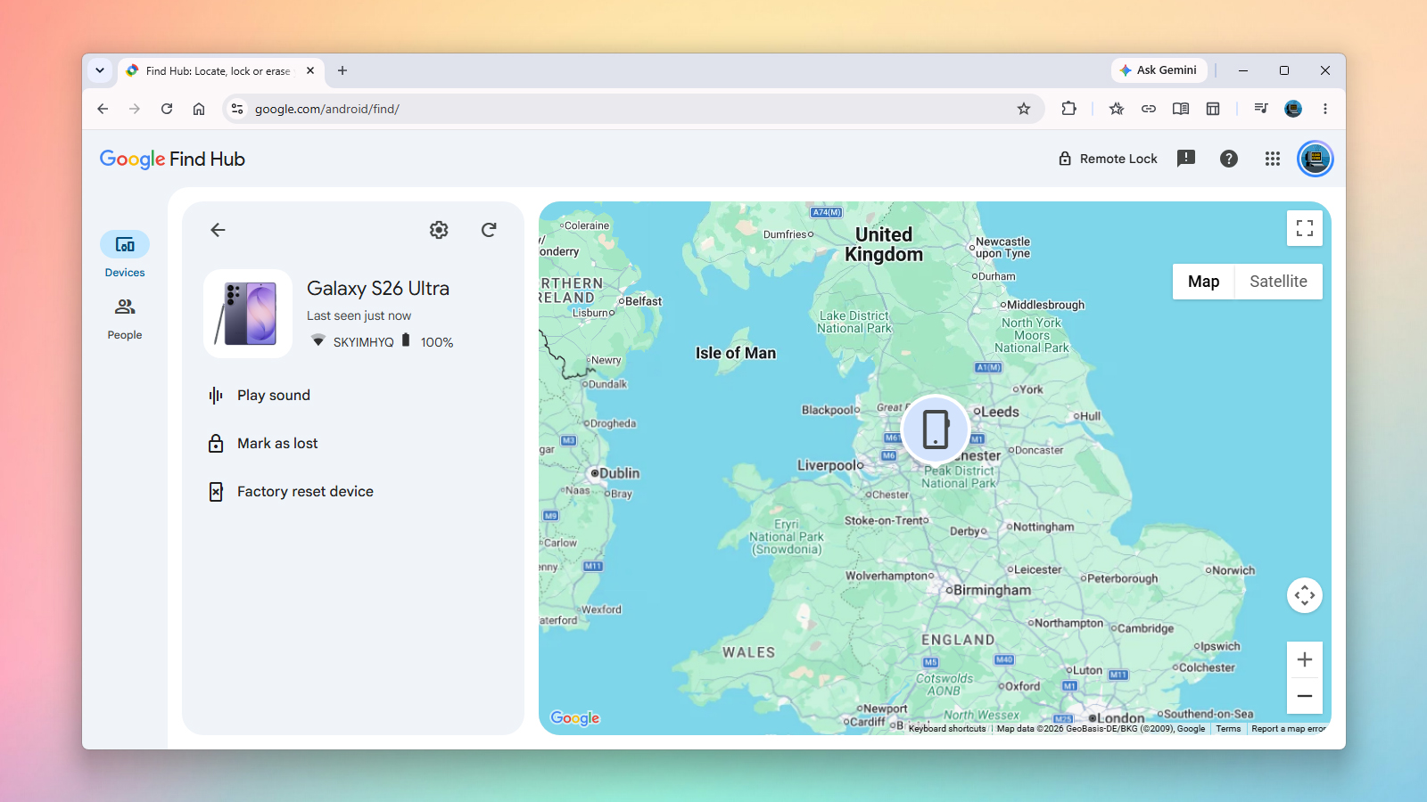1427x802 pixels.
Task: Navigate forward in browser
Action: click(x=135, y=109)
